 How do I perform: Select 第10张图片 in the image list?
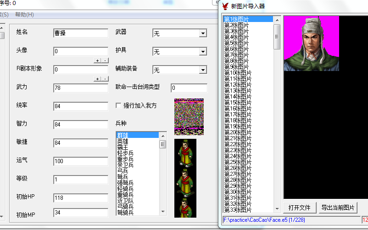237,73
